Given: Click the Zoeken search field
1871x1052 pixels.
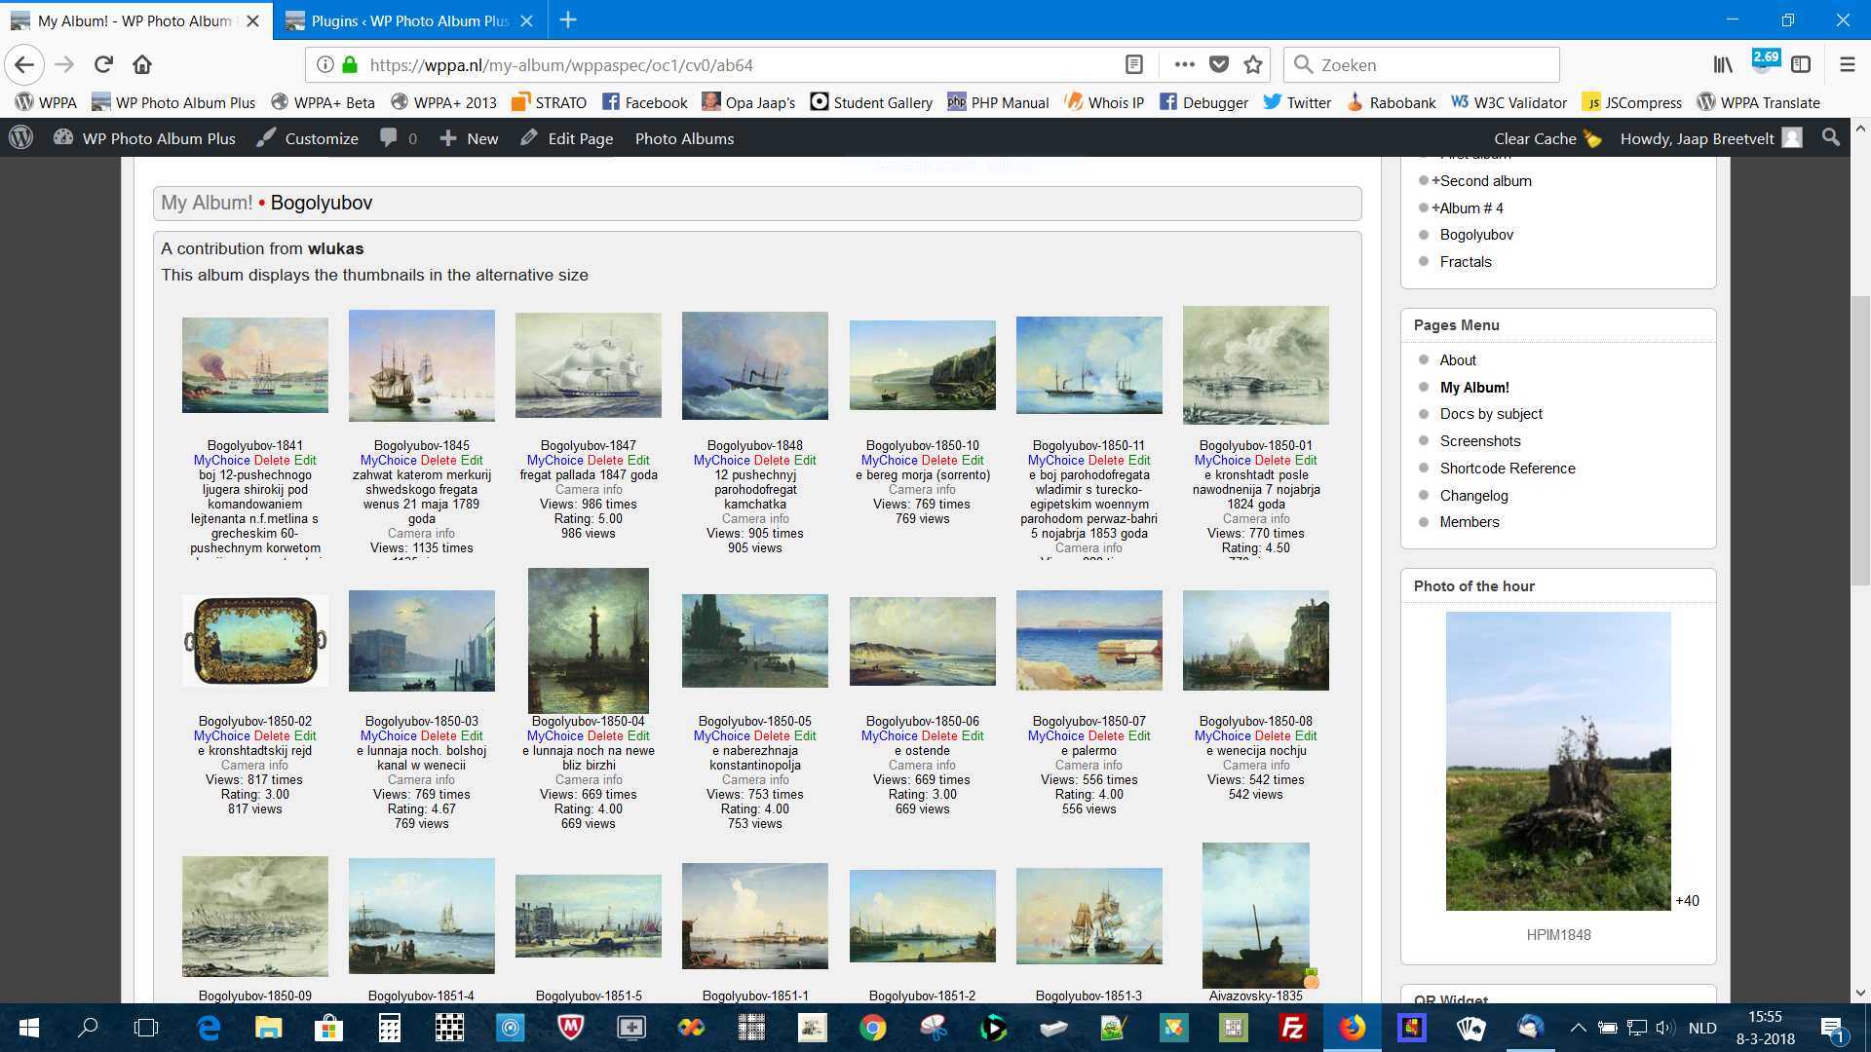Looking at the screenshot, I should coord(1422,65).
